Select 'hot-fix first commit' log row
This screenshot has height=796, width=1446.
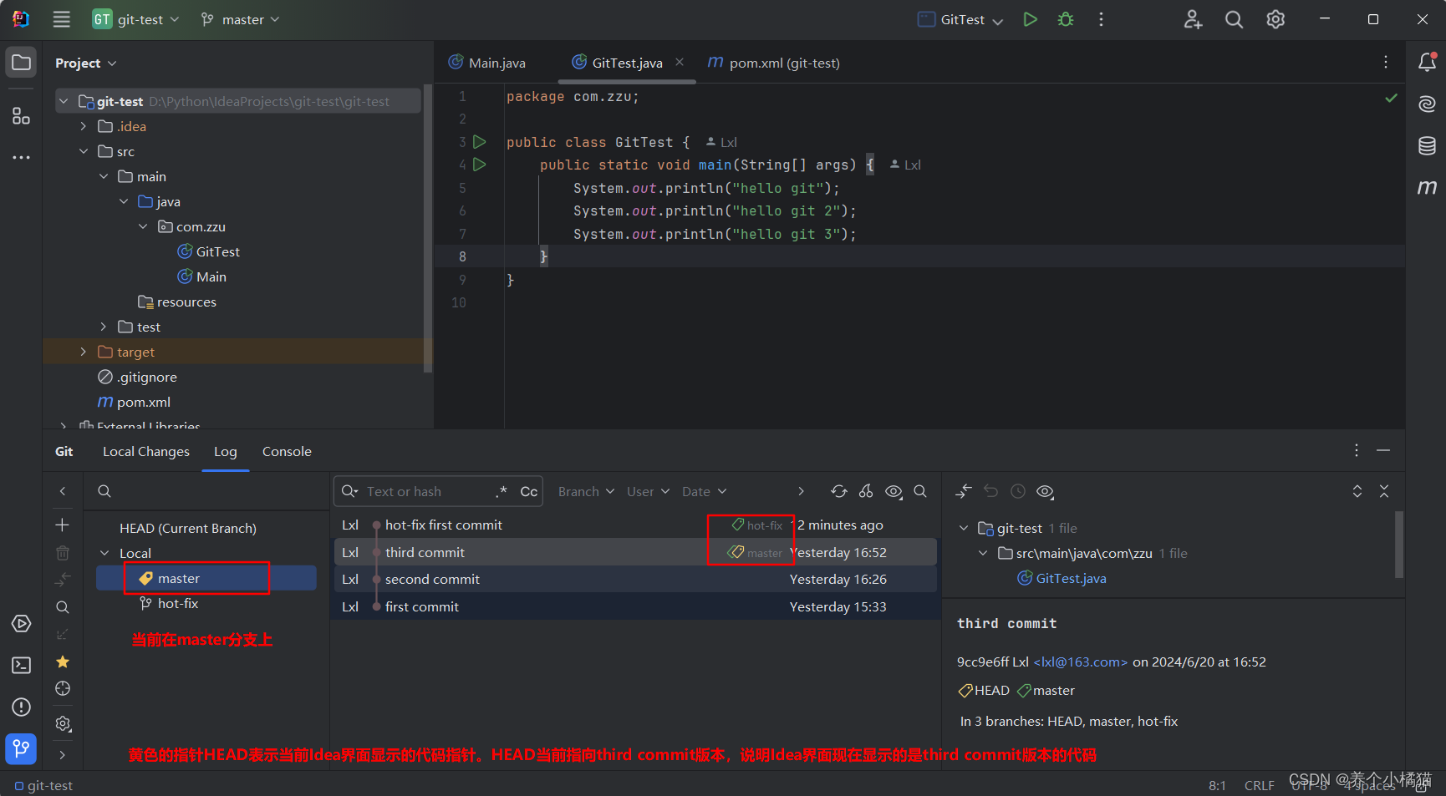tap(635, 525)
